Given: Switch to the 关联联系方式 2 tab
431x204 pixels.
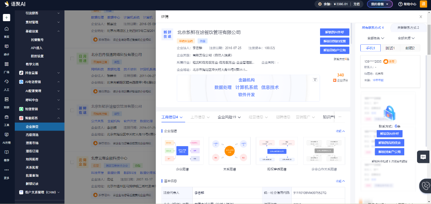Looking at the screenshot, I should tap(408, 28).
